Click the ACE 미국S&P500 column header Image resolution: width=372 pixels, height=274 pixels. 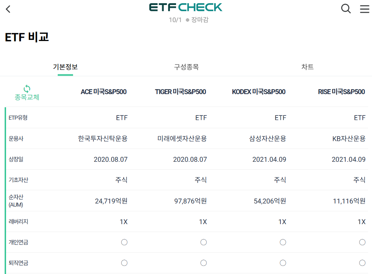[x=103, y=92]
